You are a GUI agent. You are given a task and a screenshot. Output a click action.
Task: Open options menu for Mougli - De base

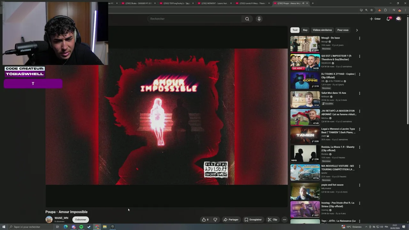coord(359,38)
